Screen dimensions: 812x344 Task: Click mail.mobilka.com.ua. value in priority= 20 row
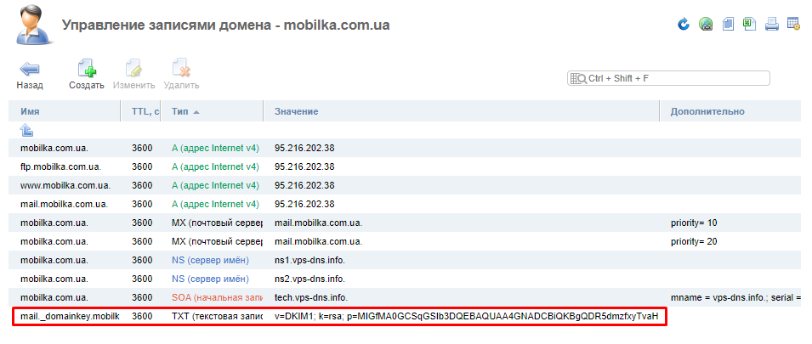click(319, 241)
